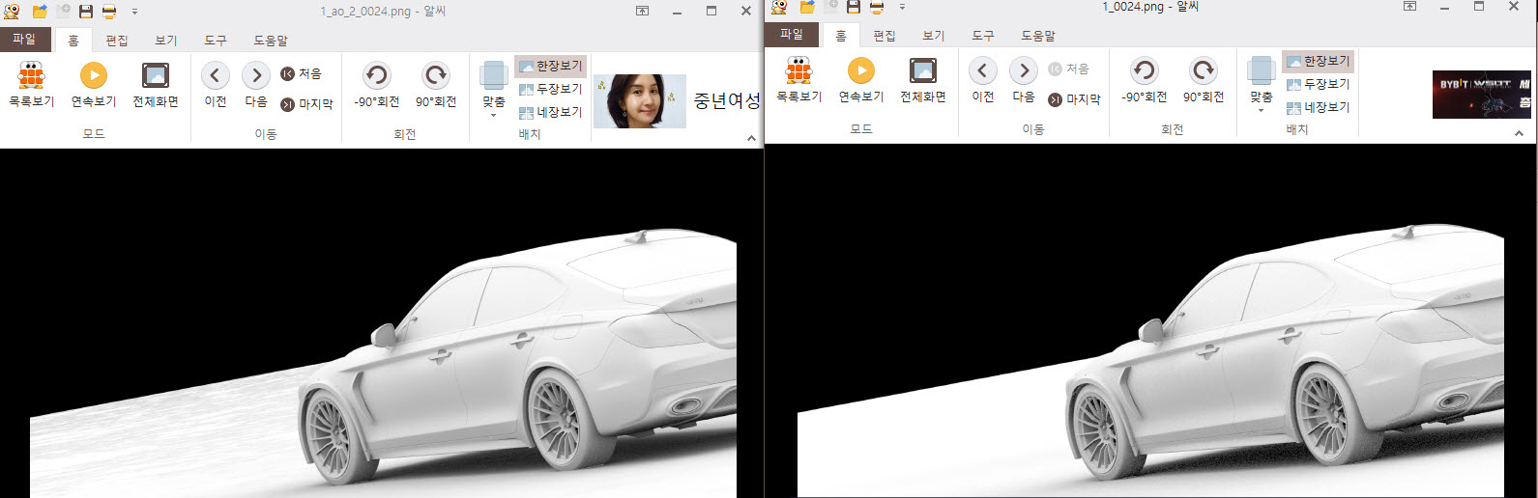
Task: Switch to 보기 tab in right window
Action: [934, 36]
